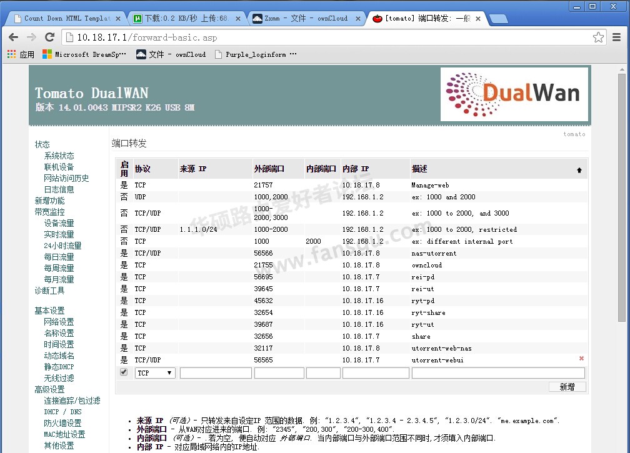Open the Chrome menu (three bars)
This screenshot has width=630, height=453.
pyautogui.click(x=616, y=37)
